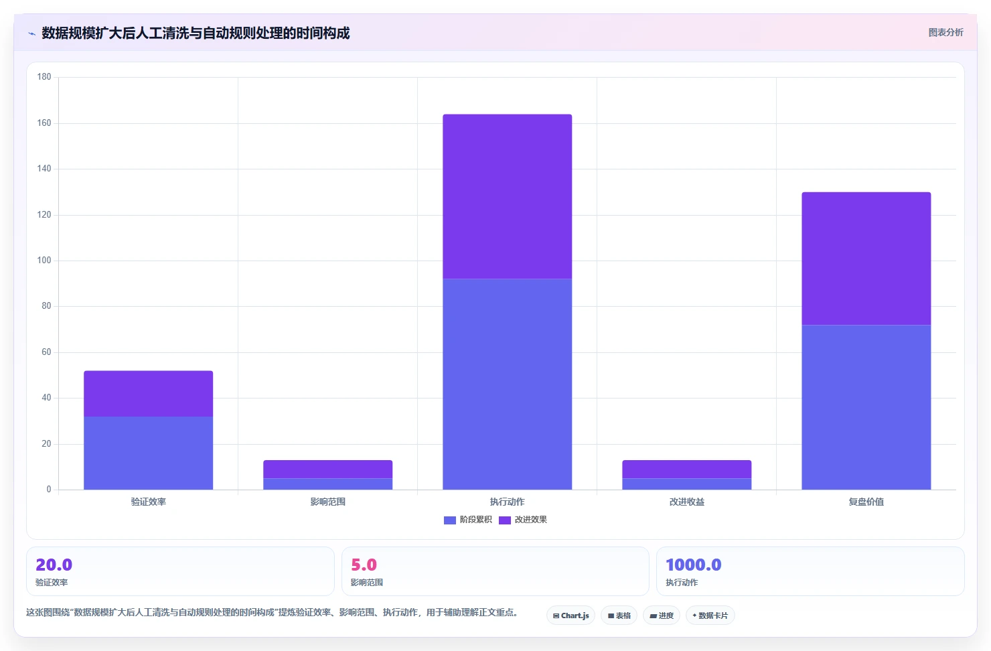Toggle the 改进效果 legend swatch
991x651 pixels.
pos(505,520)
